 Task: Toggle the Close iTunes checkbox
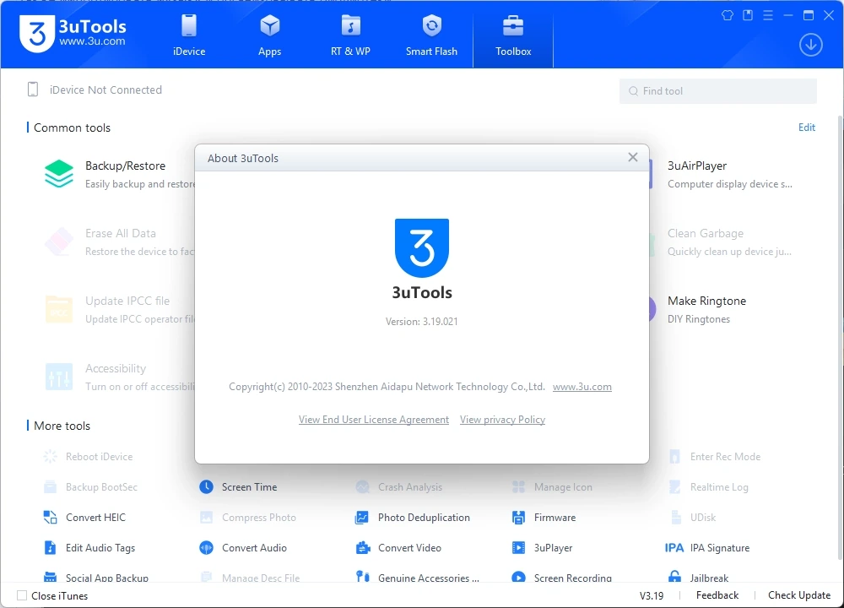click(x=22, y=595)
